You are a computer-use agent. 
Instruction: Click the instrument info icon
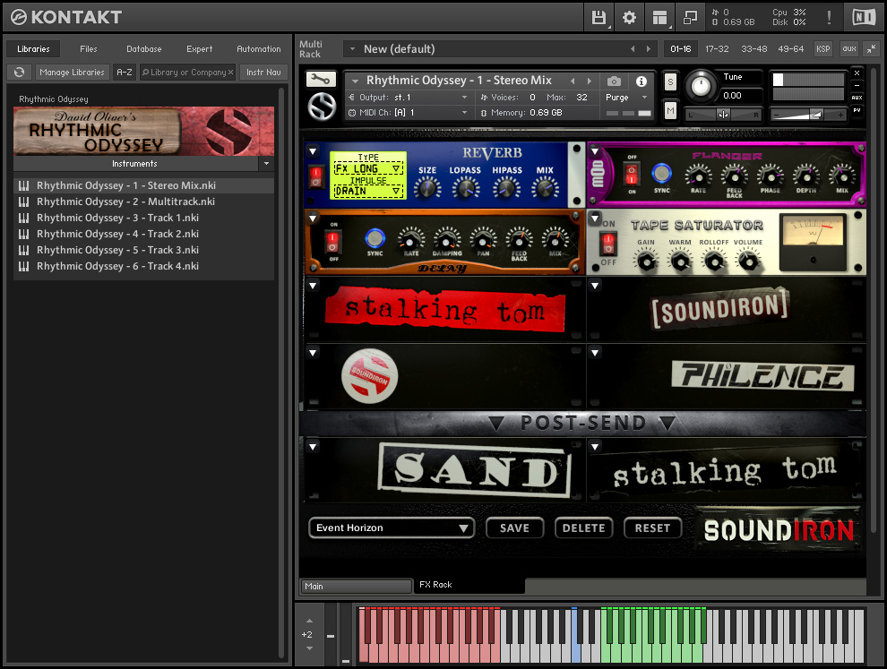642,81
